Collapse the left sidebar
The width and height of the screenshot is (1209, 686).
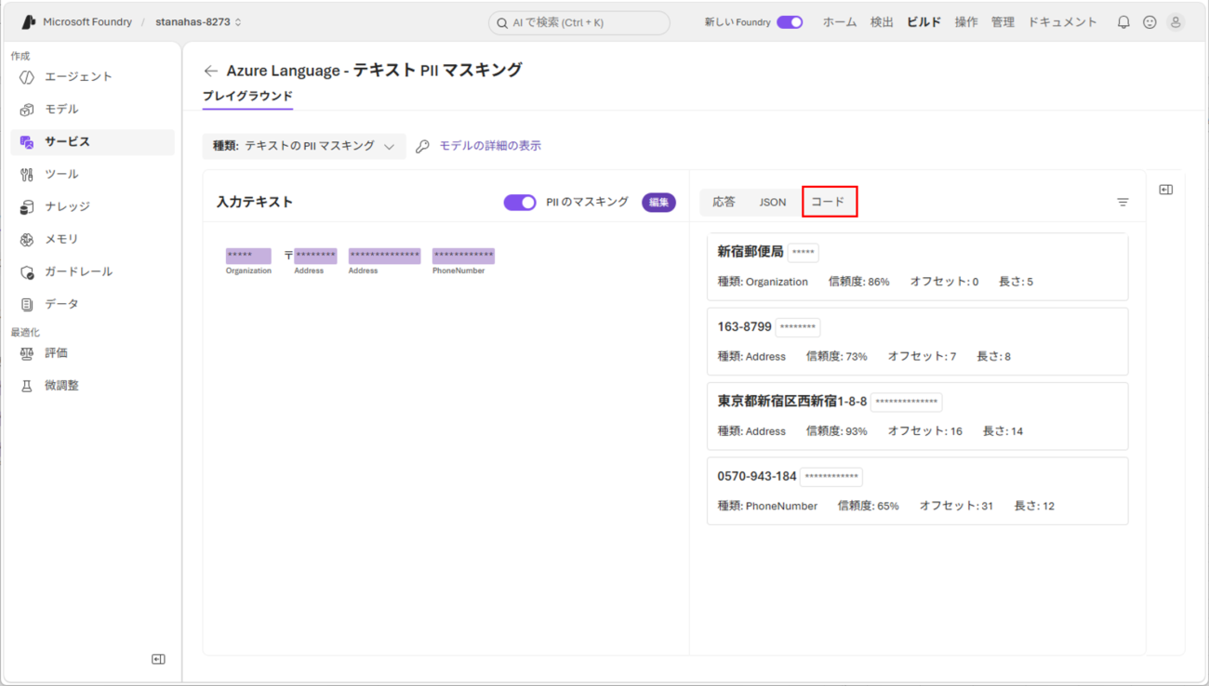[158, 659]
